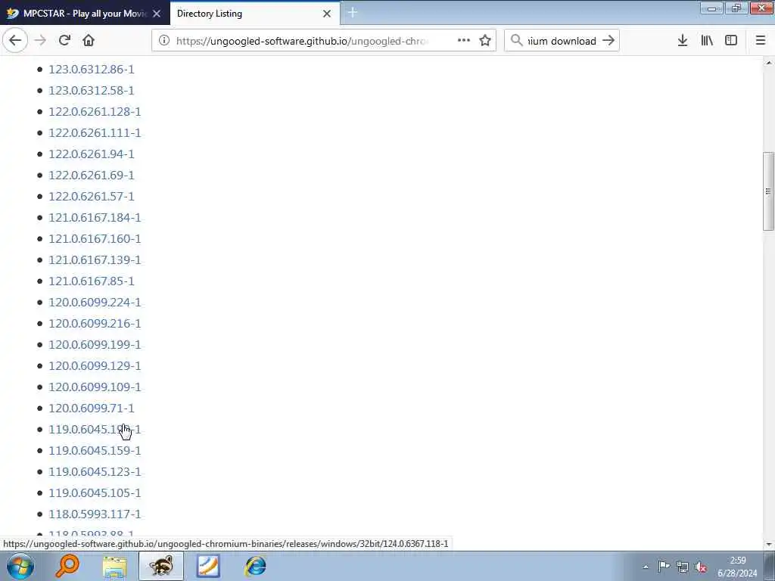Open the Windows Start menu

20,566
